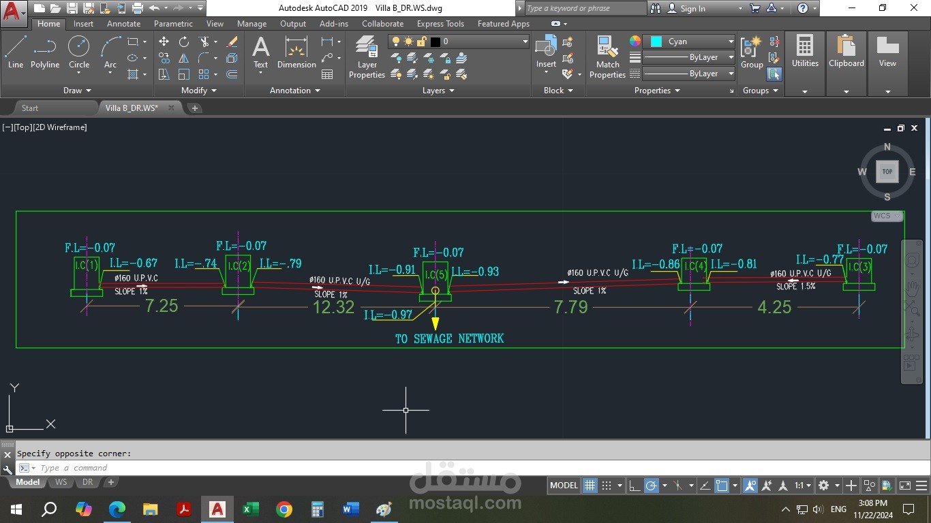Screen dimensions: 931x523
Task: Select the Copy tool in Modify
Action: (x=164, y=58)
